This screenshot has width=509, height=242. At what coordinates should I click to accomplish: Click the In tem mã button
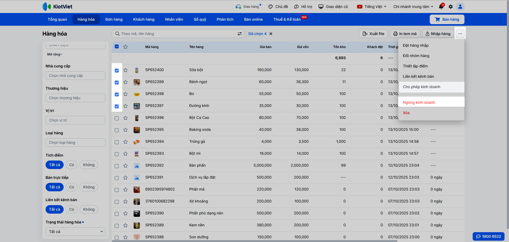point(405,34)
